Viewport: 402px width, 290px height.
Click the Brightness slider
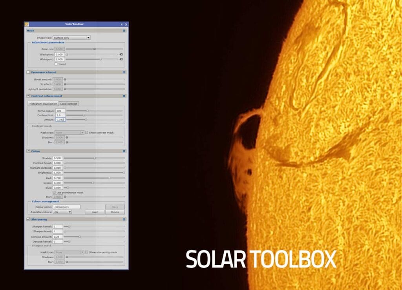click(94, 173)
